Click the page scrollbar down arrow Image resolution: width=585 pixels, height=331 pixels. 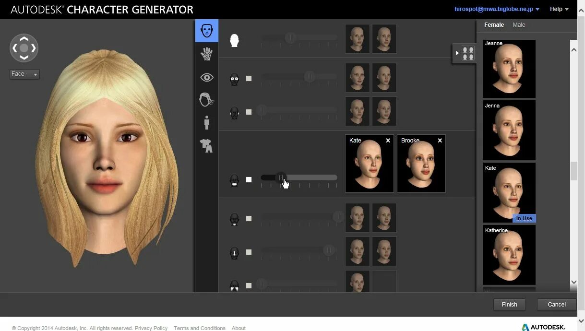click(x=581, y=321)
